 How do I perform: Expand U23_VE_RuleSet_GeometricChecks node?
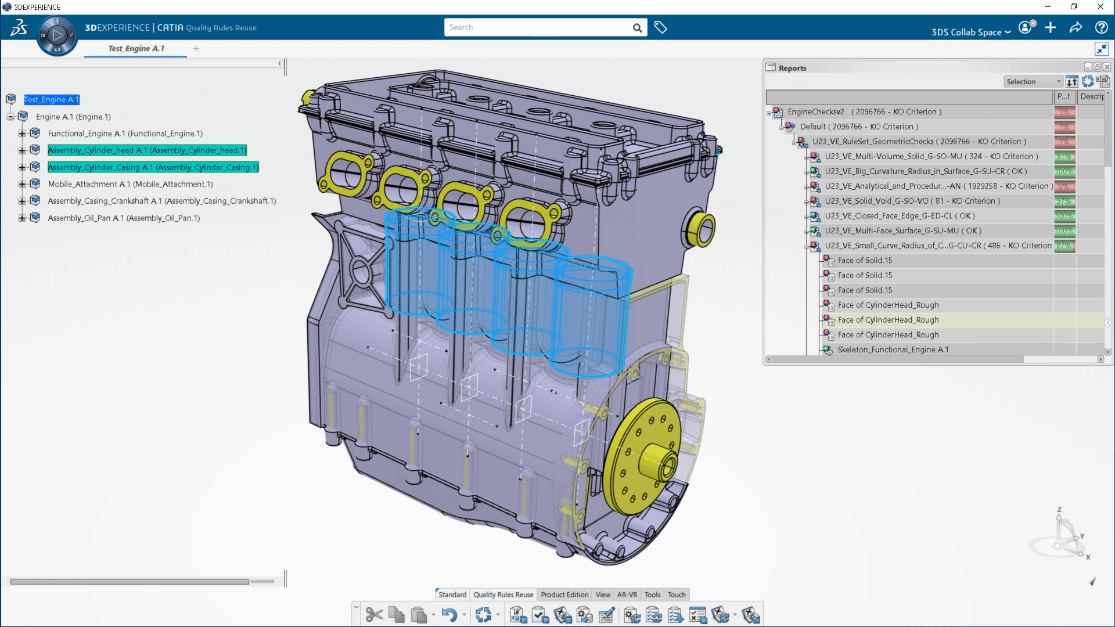point(793,142)
